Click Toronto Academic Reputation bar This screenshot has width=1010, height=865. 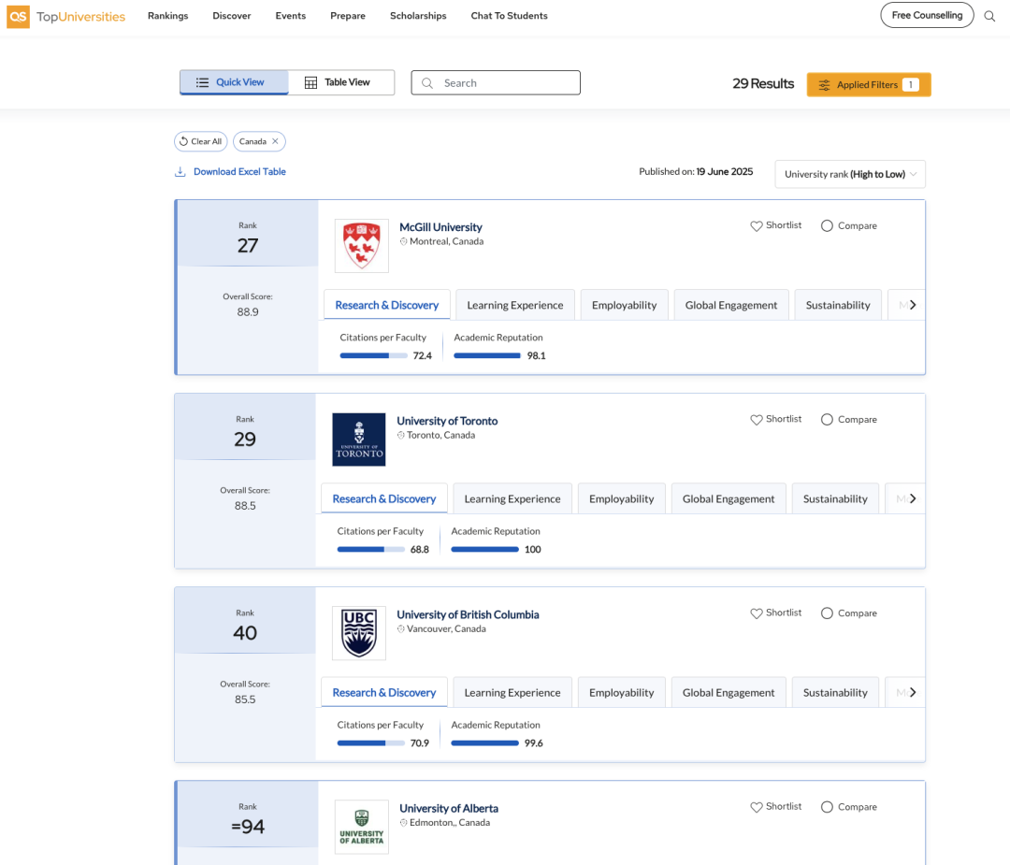coord(485,550)
